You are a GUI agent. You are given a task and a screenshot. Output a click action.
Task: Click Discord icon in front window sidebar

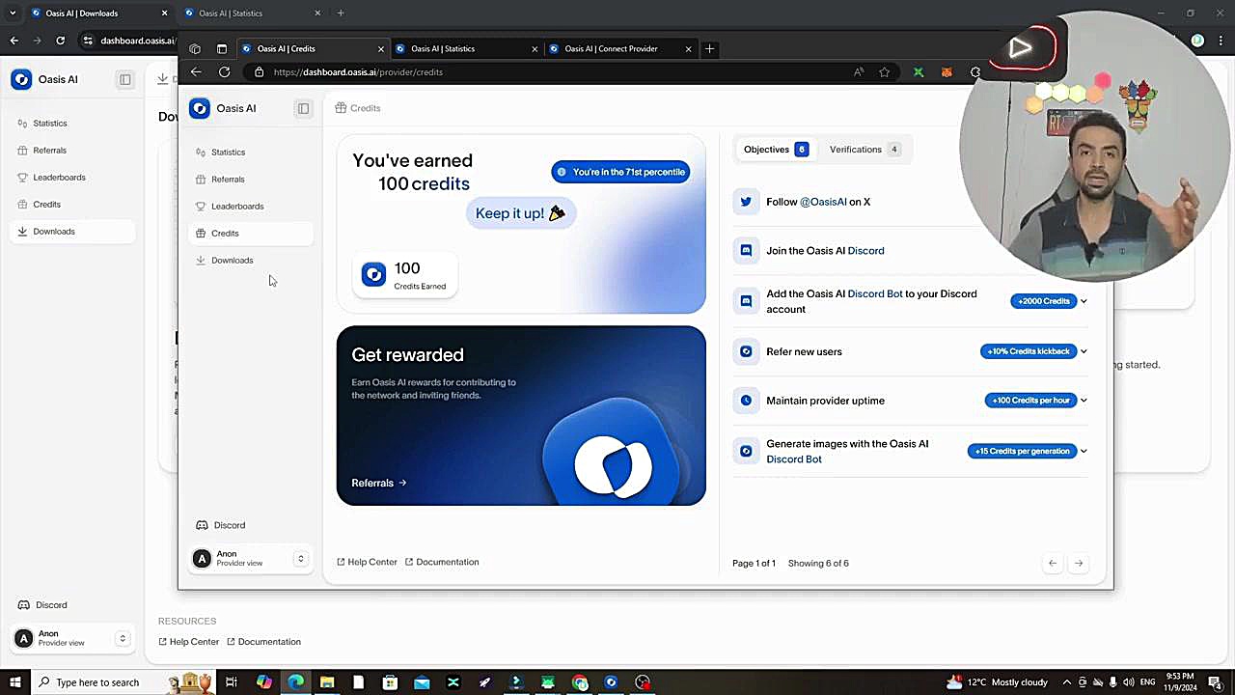202,525
